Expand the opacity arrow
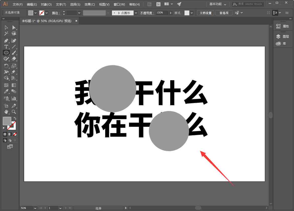294x211 pixels. 170,13
